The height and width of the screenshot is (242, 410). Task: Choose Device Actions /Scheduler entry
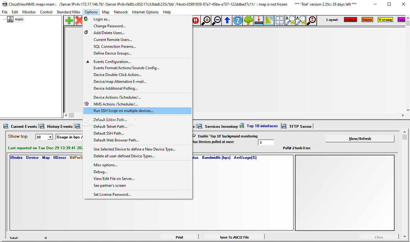point(138,97)
